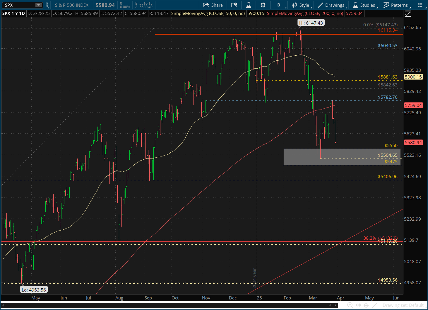Screen dimensions: 428x310
Task: Click the $4953.56 price level label
Action: pyautogui.click(x=388, y=280)
